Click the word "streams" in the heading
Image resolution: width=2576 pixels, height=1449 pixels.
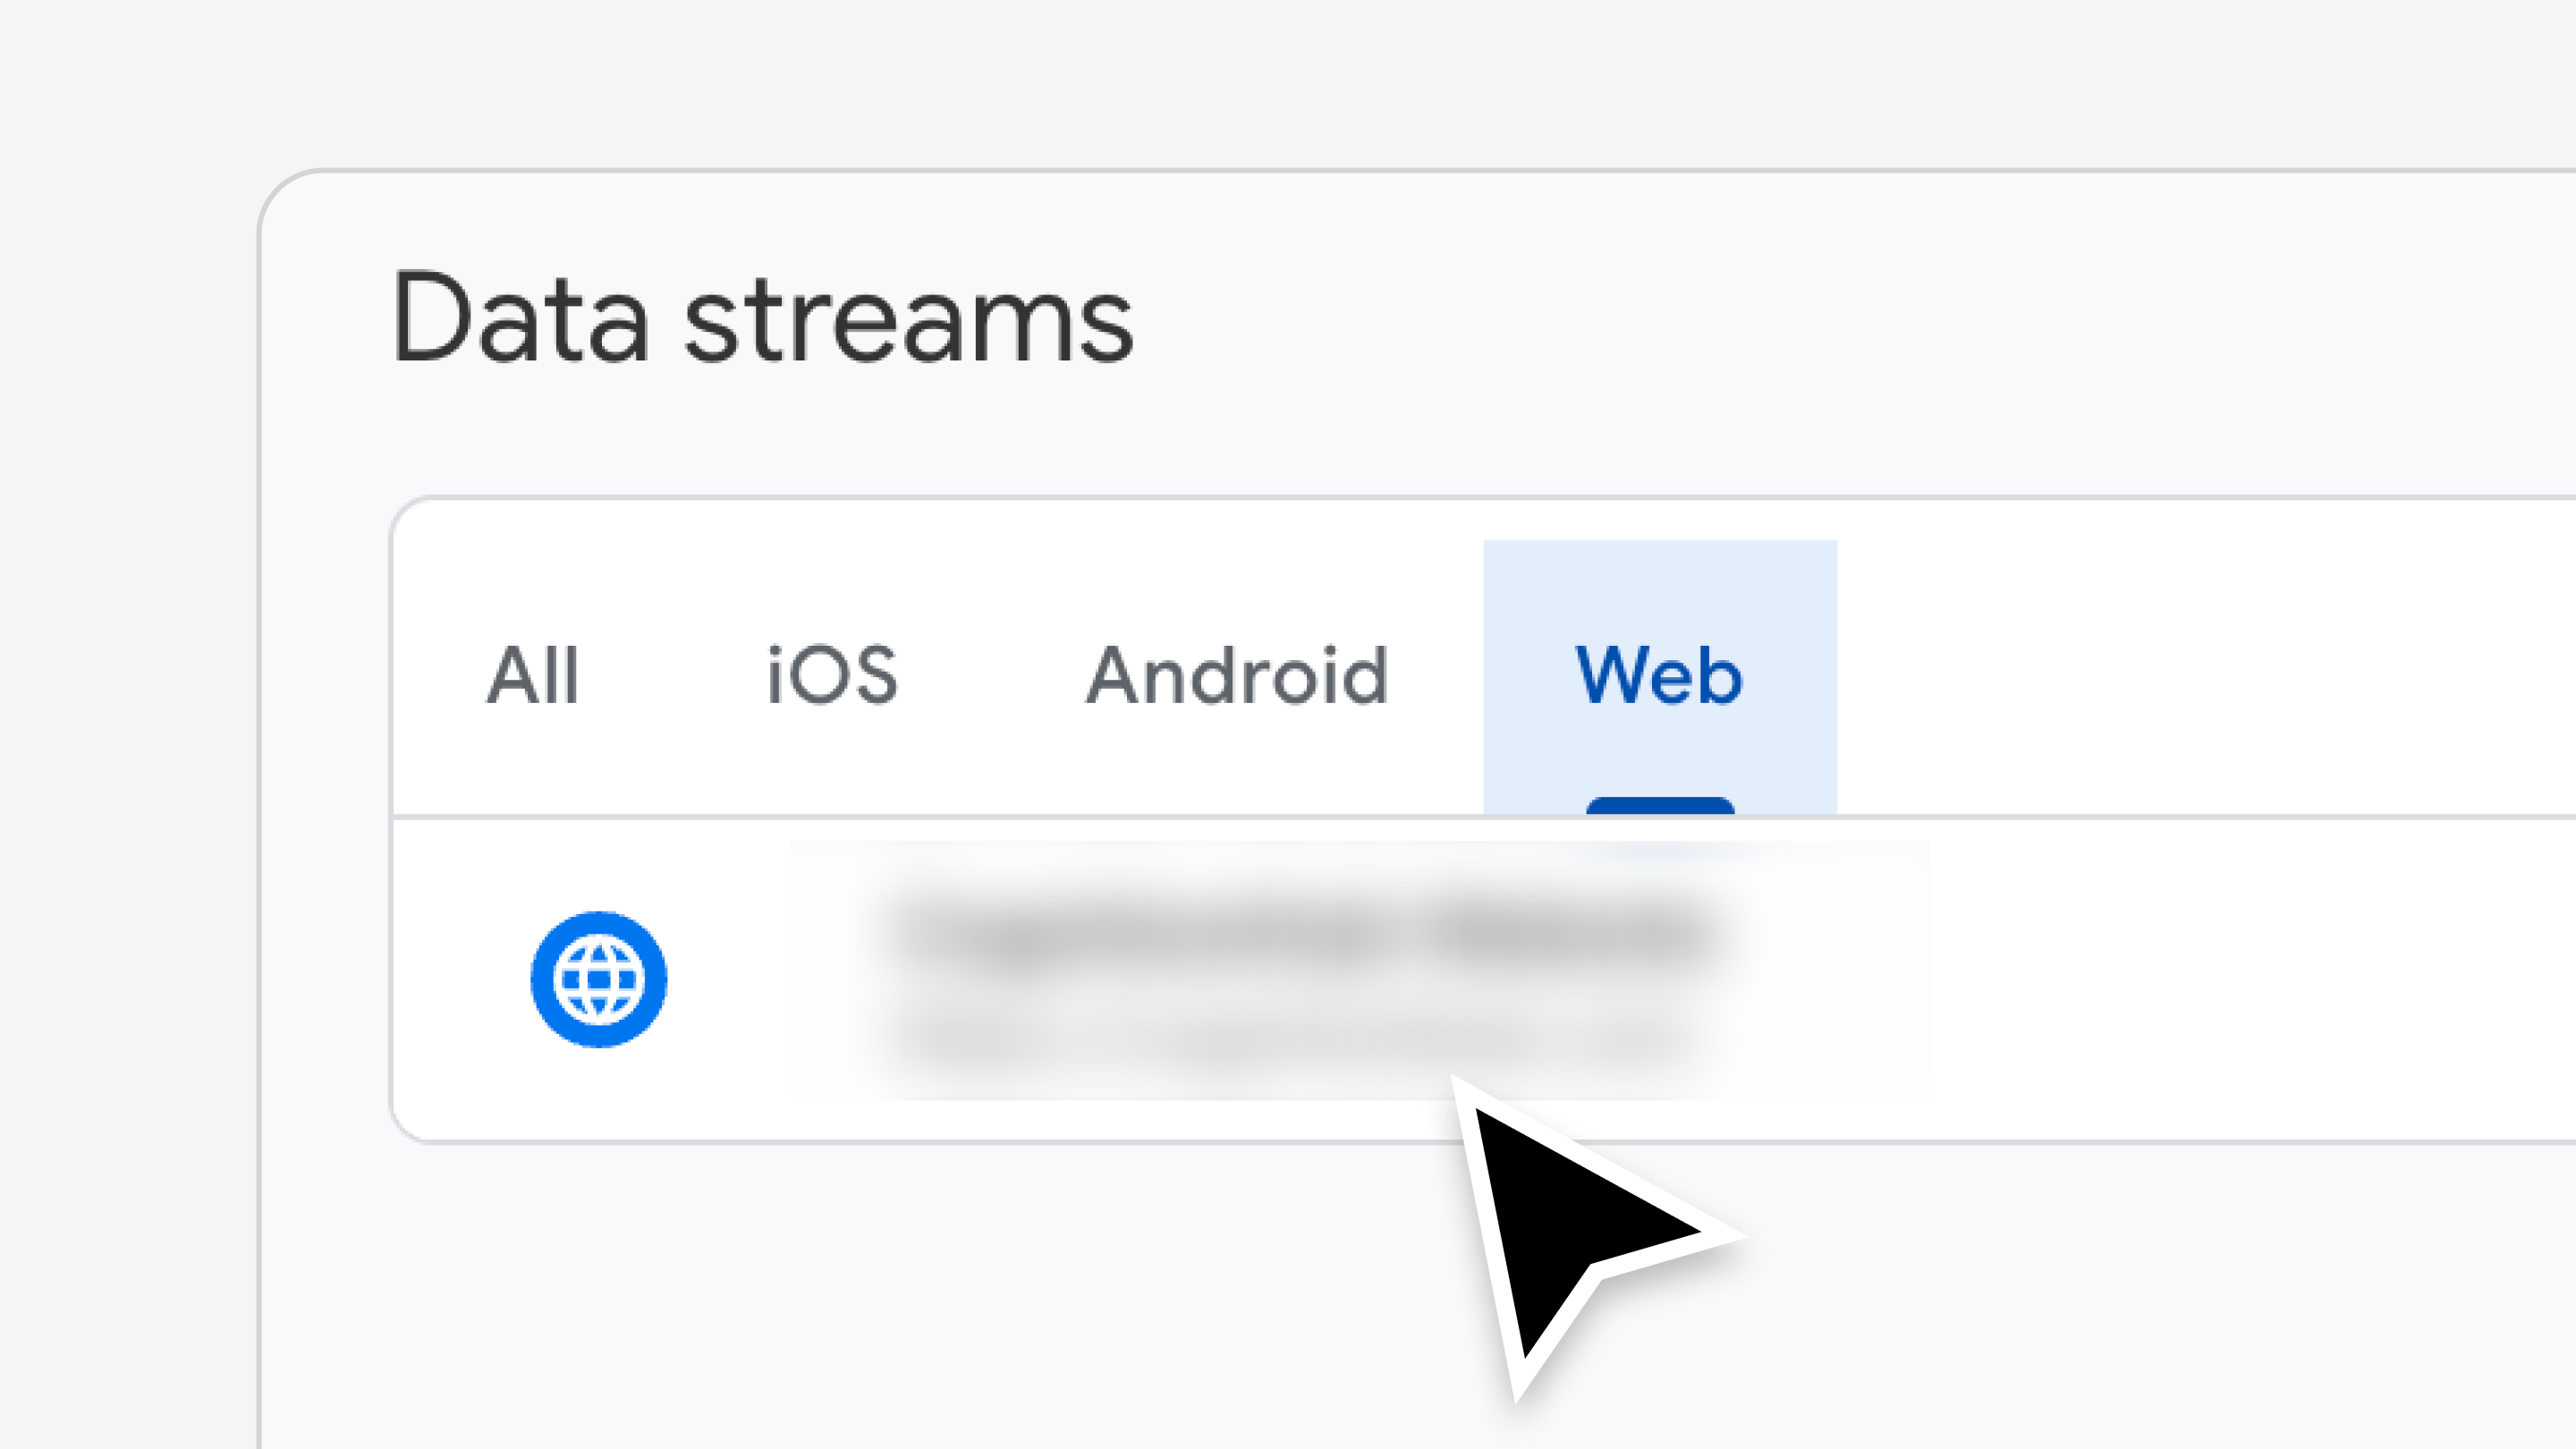point(908,318)
